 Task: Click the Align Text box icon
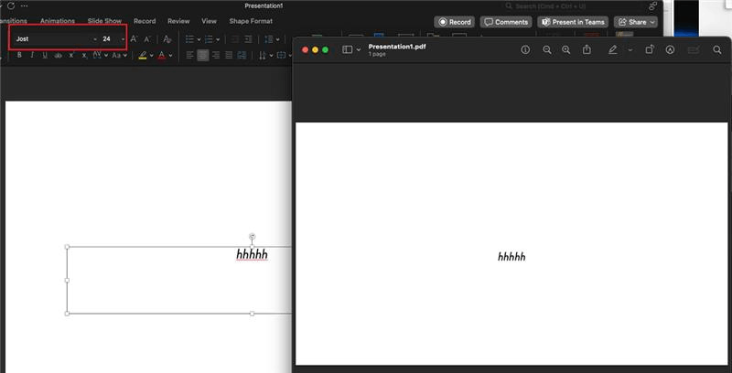[x=281, y=56]
